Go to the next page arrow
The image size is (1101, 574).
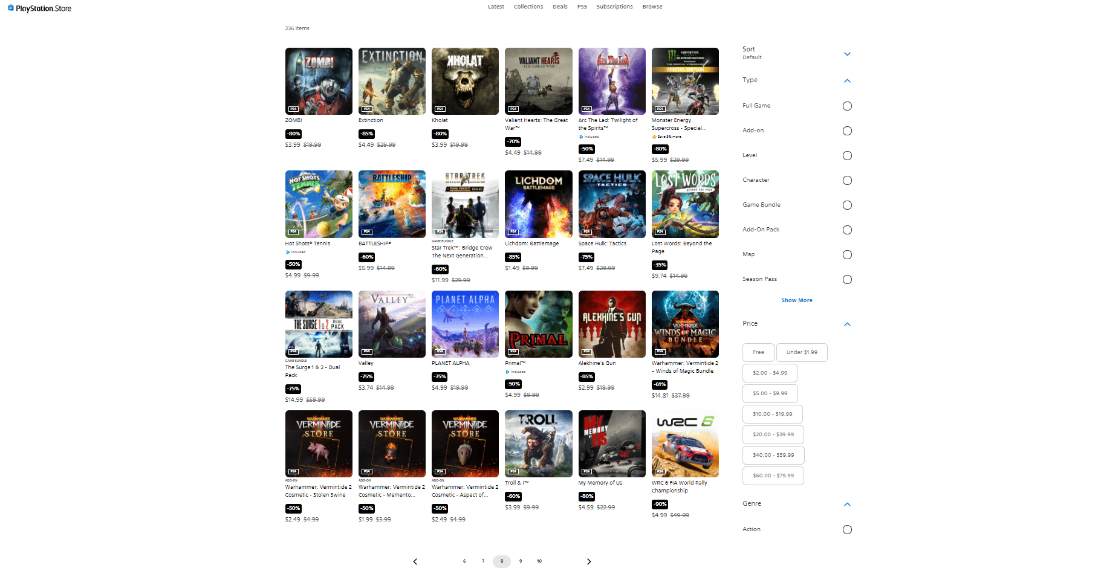tap(589, 561)
